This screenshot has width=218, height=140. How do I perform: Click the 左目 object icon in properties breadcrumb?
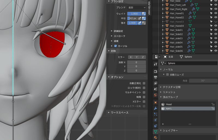[x=165, y=57]
